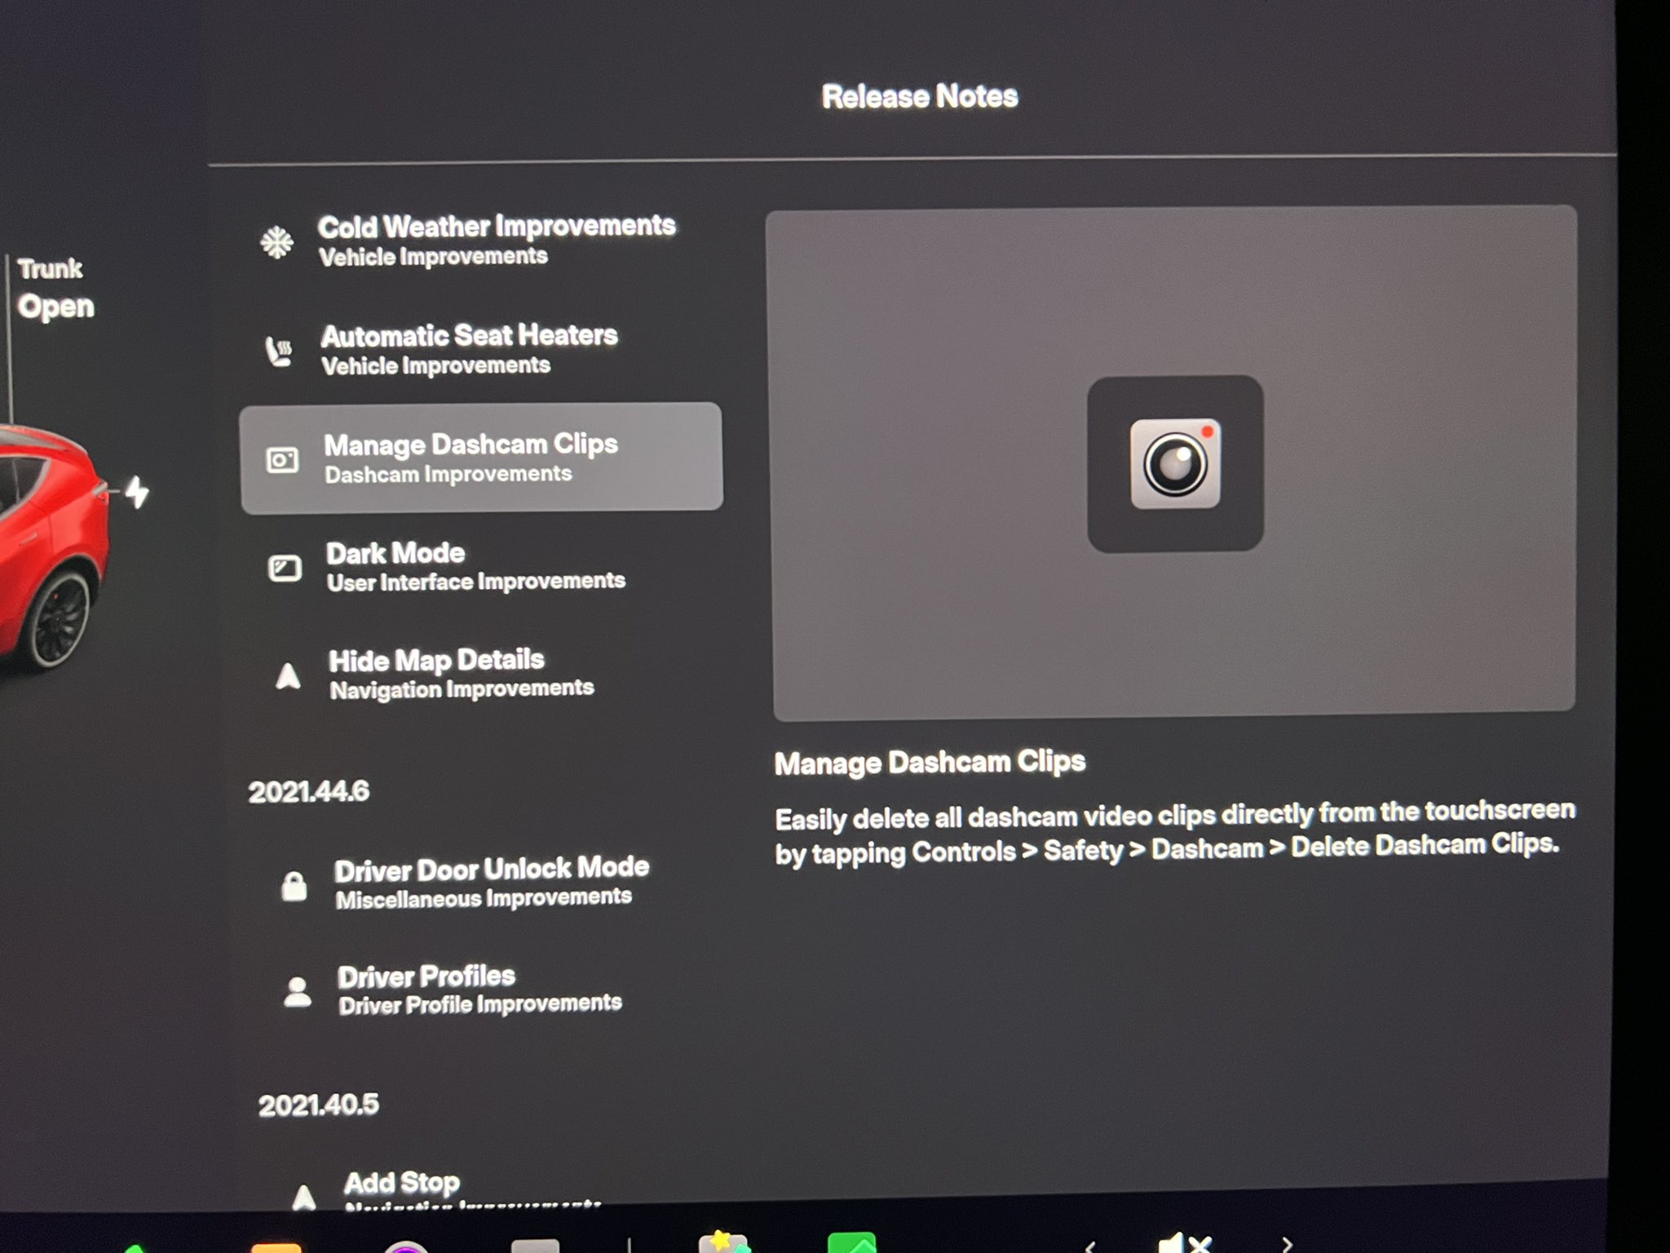Open the Hide Map Details release note

point(436,674)
